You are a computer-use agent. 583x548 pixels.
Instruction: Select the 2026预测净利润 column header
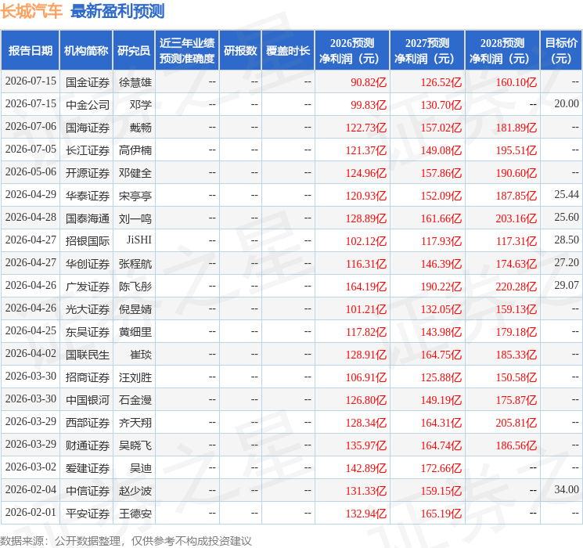(352, 51)
